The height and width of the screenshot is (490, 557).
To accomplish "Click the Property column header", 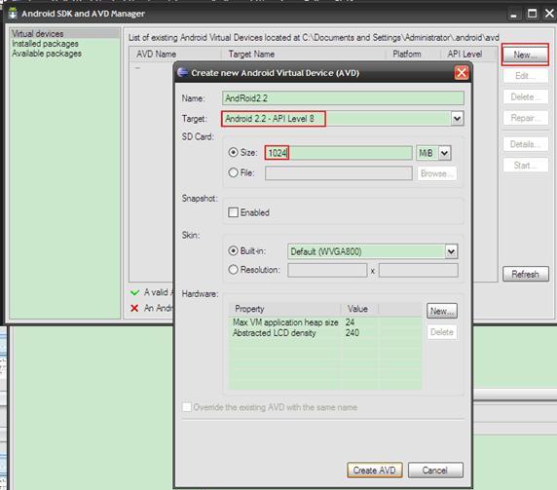I will (285, 309).
